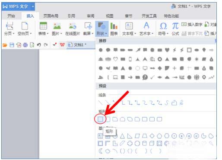222x160 pixels.
Task: Click the export PDF icon
Action: coord(19,45)
